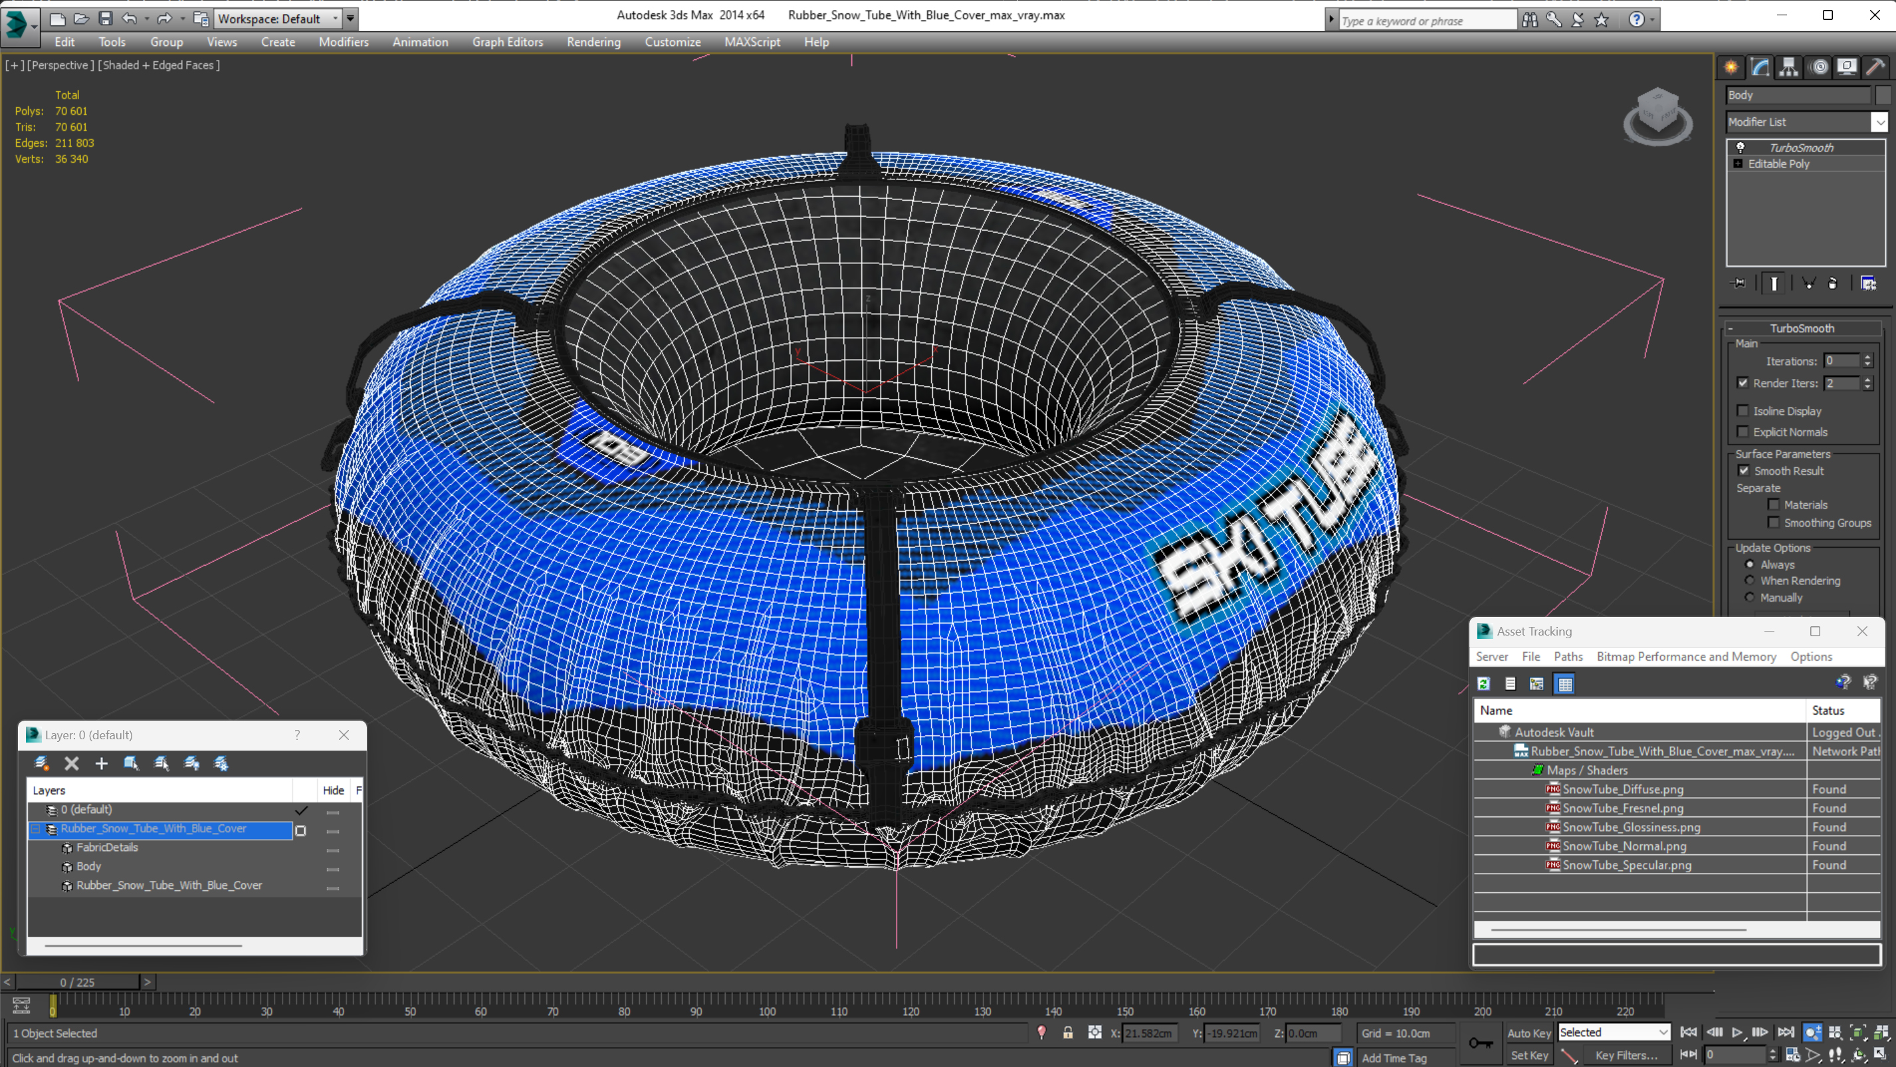Click Pin Stack icon below modifier stack
The image size is (1896, 1067).
point(1739,283)
